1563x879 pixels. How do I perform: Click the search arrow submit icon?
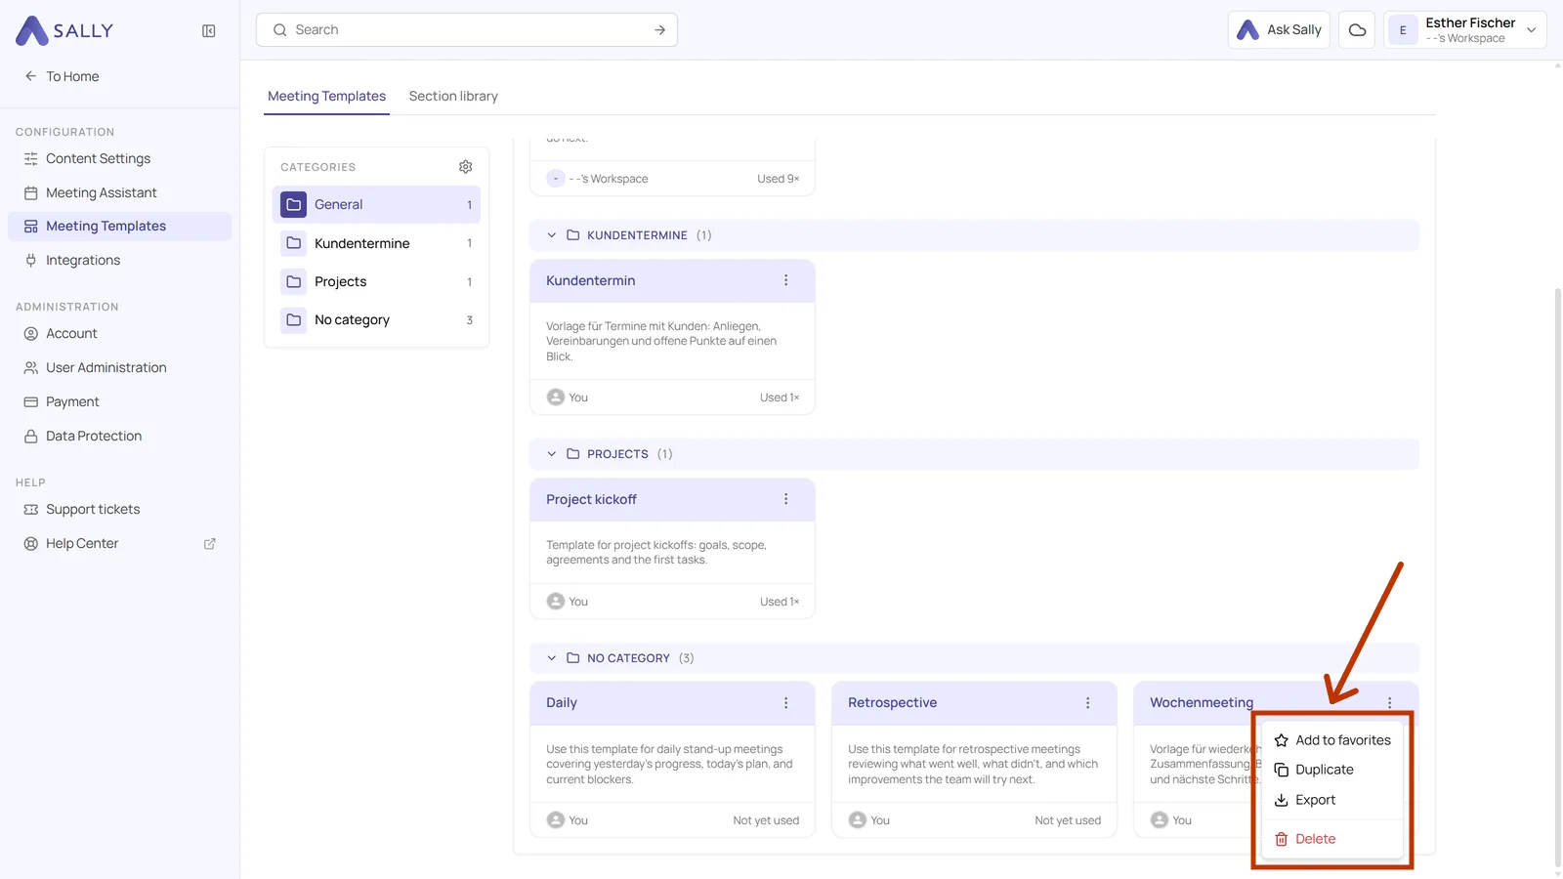point(660,30)
